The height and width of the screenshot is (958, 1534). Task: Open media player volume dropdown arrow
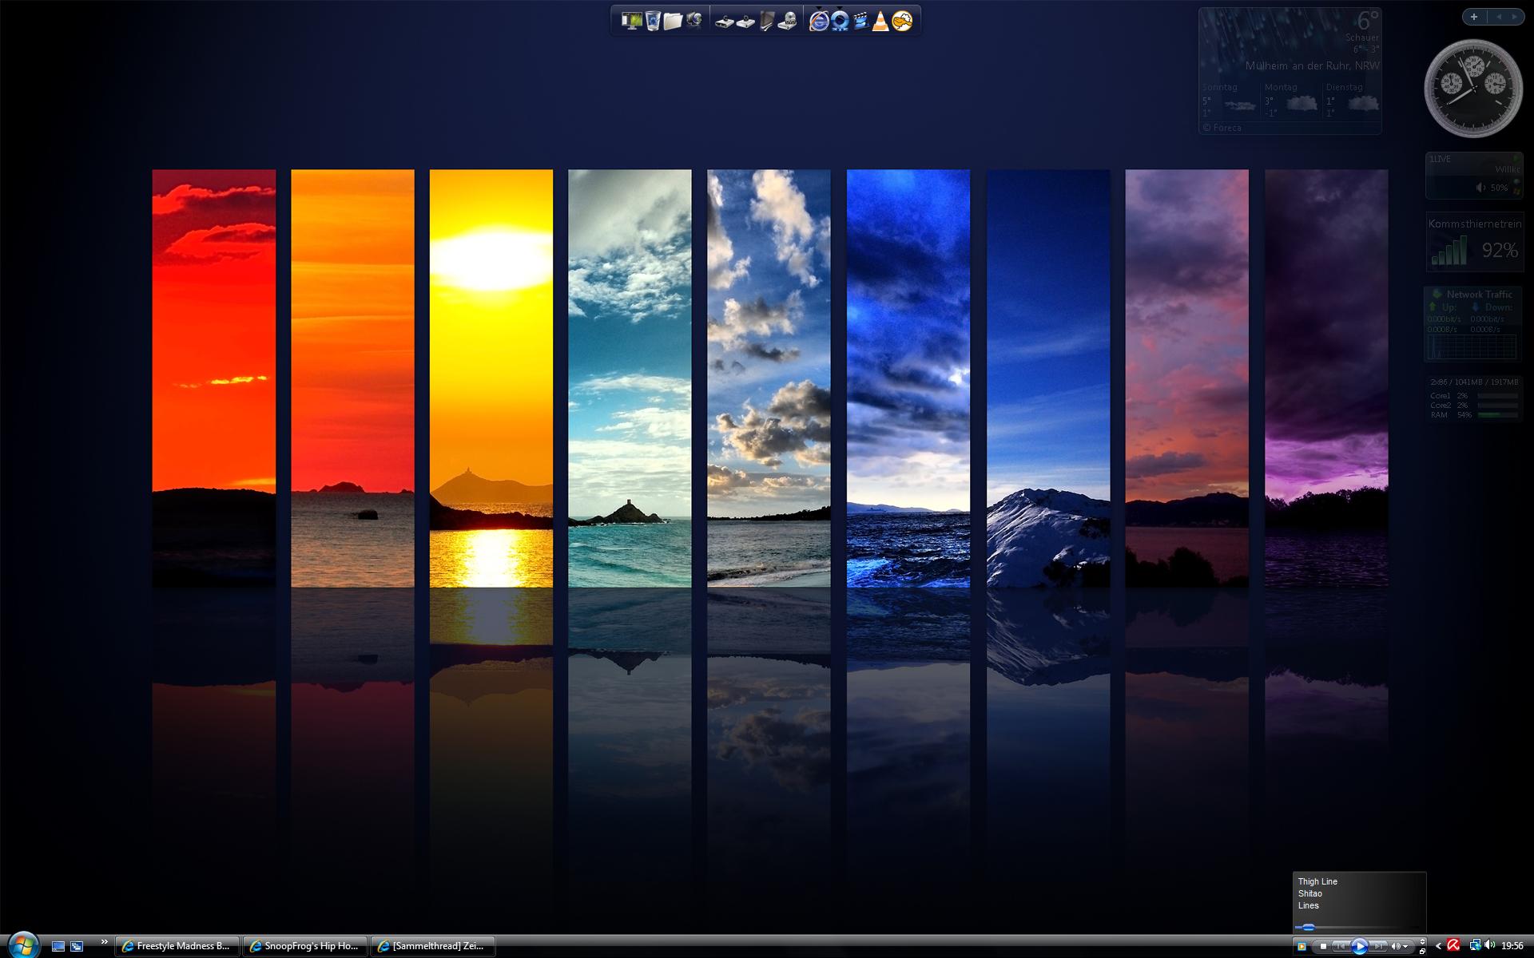pos(1405,946)
